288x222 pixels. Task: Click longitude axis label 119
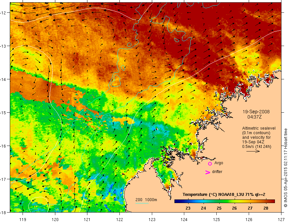pyautogui.click(x=23, y=219)
